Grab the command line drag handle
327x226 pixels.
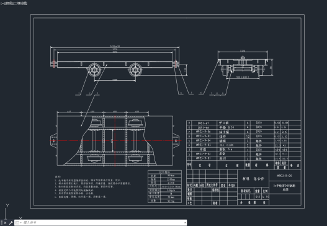1,223
